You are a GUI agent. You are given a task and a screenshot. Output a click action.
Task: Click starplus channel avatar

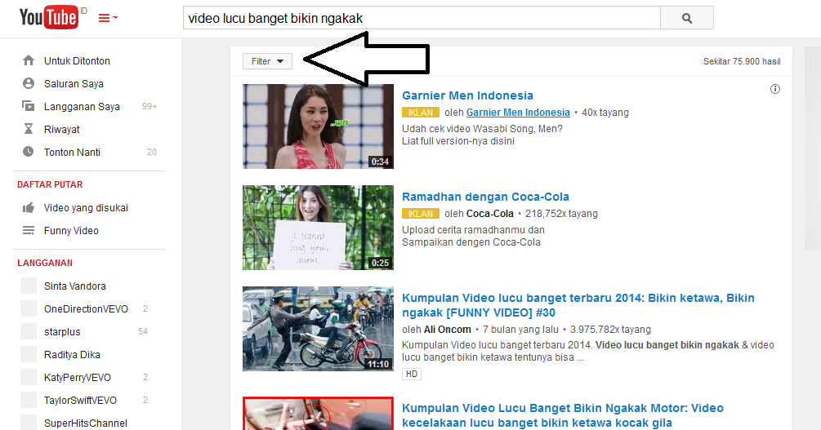coord(29,331)
